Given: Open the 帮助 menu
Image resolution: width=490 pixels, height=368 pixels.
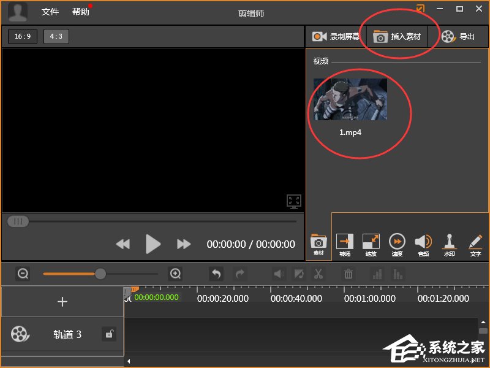Looking at the screenshot, I should pyautogui.click(x=81, y=12).
